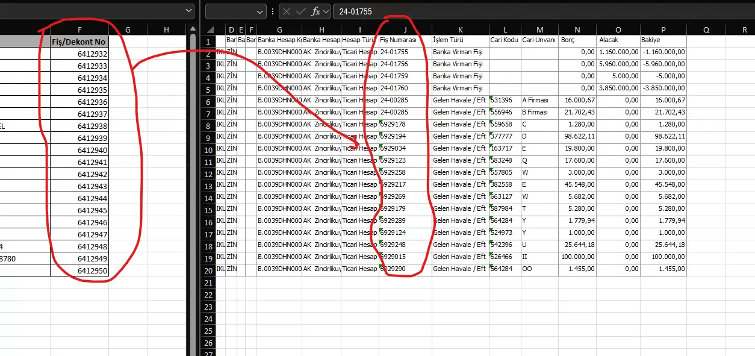Select column I header
The height and width of the screenshot is (356, 755).
pyautogui.click(x=360, y=30)
